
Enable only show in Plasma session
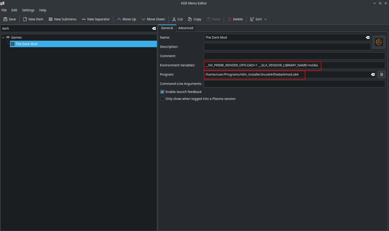tap(162, 99)
